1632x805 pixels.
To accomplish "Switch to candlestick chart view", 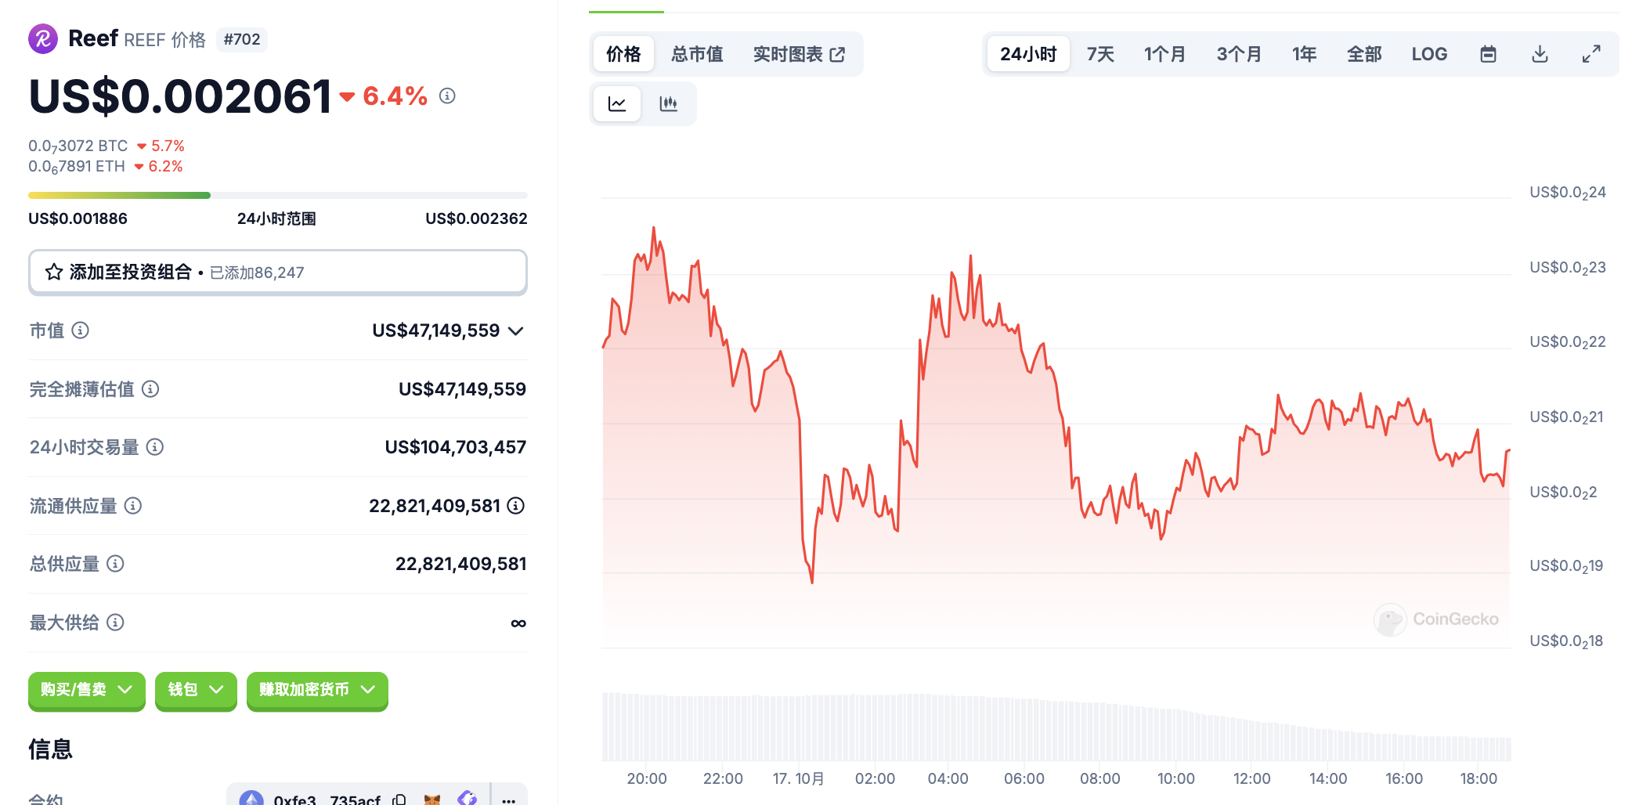I will tap(668, 104).
